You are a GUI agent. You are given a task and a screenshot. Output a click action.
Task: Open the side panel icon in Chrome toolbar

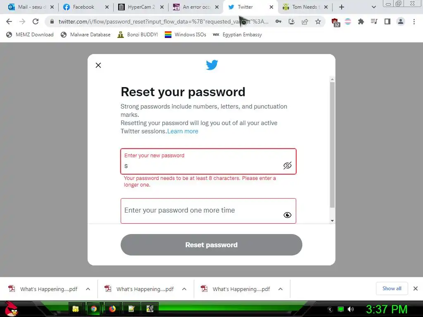coord(387,21)
